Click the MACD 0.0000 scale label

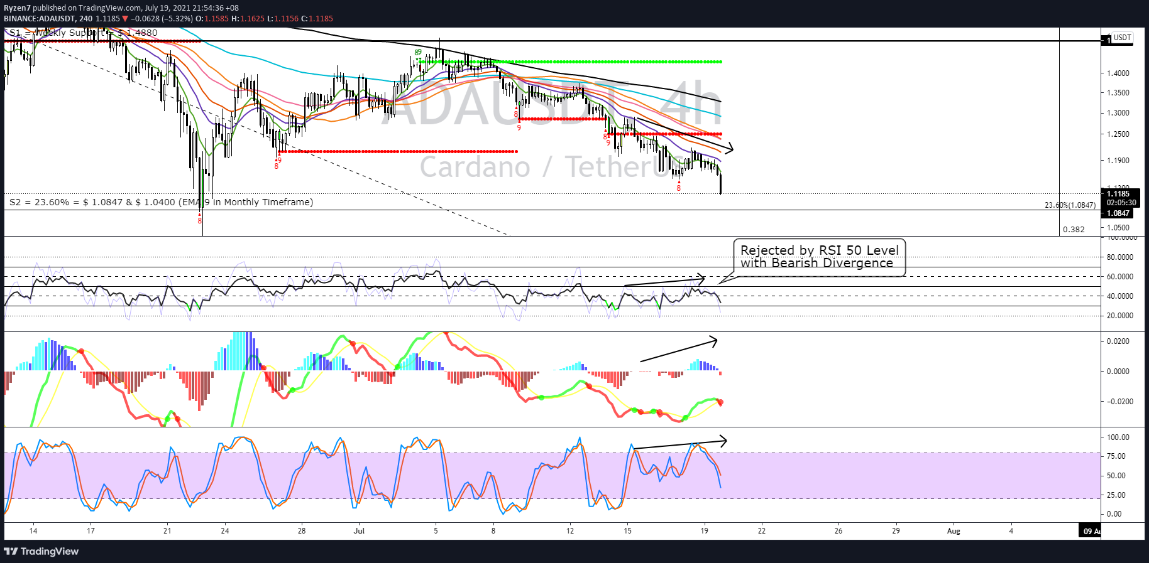1118,372
